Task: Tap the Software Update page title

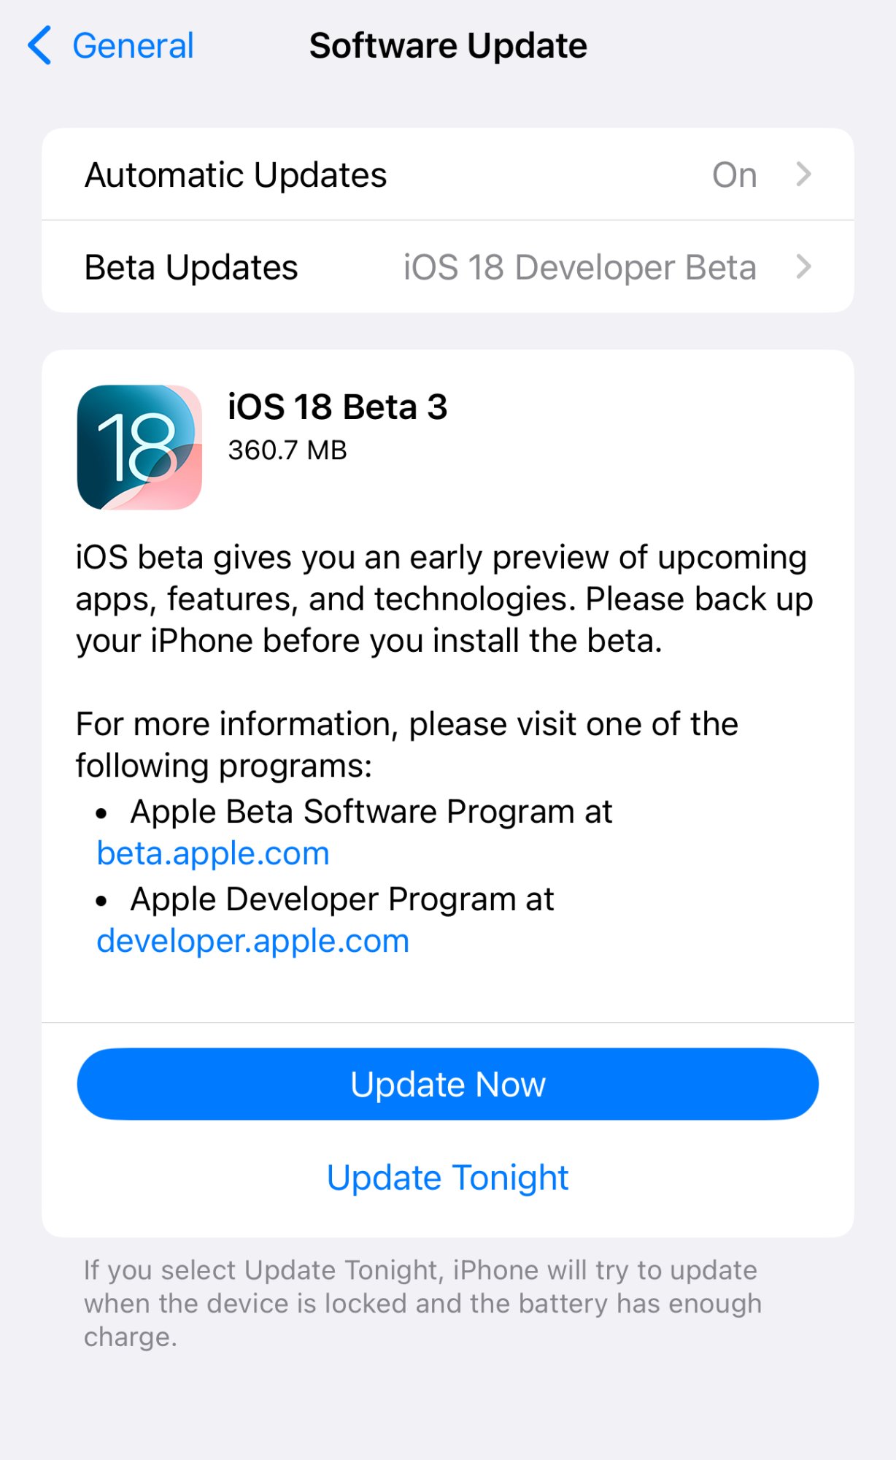Action: coord(448,46)
